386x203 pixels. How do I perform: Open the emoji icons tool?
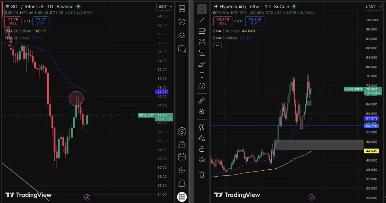(x=202, y=86)
